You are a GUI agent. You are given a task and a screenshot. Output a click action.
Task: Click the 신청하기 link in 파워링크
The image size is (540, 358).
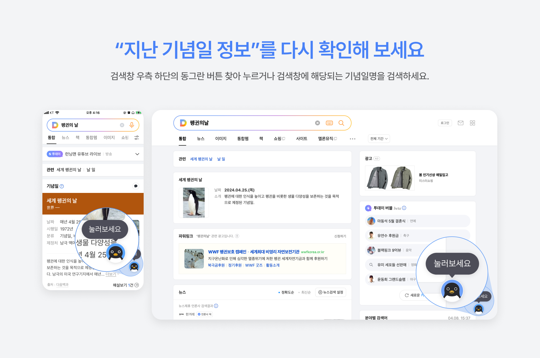pos(340,236)
